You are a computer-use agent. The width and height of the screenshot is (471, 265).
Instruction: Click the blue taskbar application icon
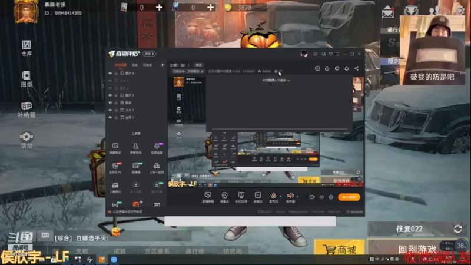(114, 260)
